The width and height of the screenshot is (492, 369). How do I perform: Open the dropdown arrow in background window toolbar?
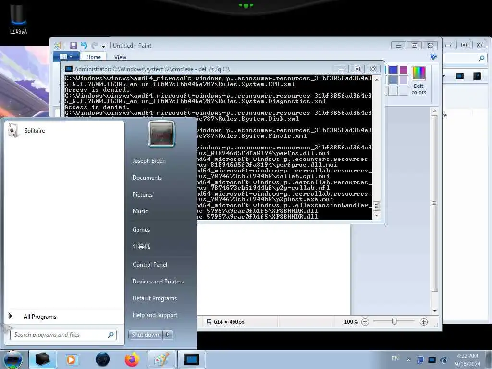pos(444,76)
